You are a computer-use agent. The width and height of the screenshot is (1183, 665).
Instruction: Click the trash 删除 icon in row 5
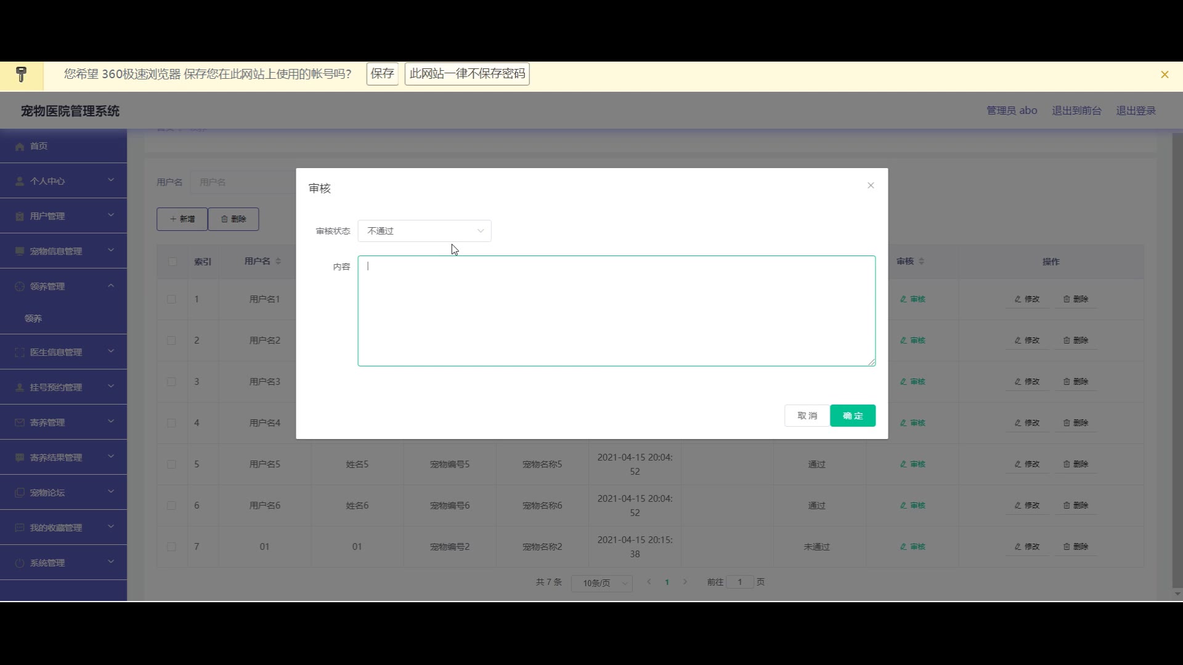pyautogui.click(x=1067, y=464)
